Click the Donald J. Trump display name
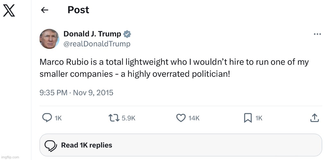The width and height of the screenshot is (329, 160). pos(92,34)
